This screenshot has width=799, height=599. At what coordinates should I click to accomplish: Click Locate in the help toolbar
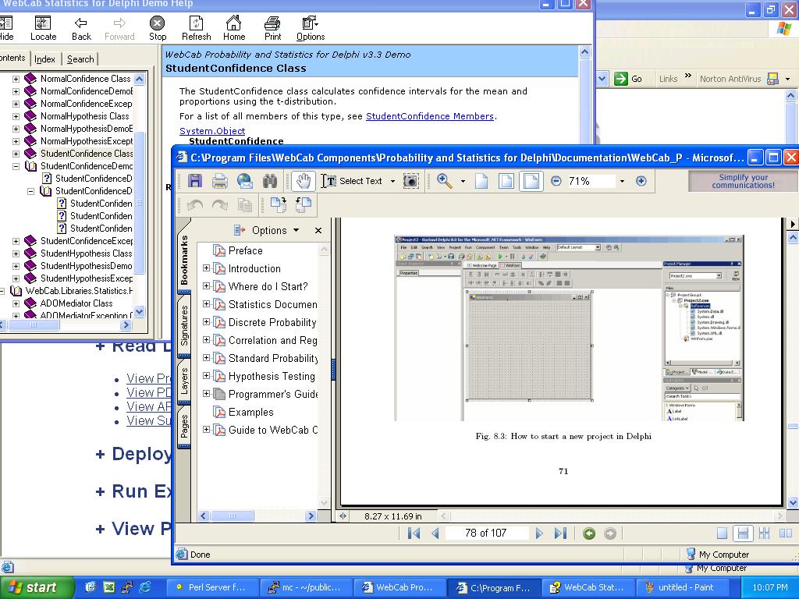[x=43, y=29]
